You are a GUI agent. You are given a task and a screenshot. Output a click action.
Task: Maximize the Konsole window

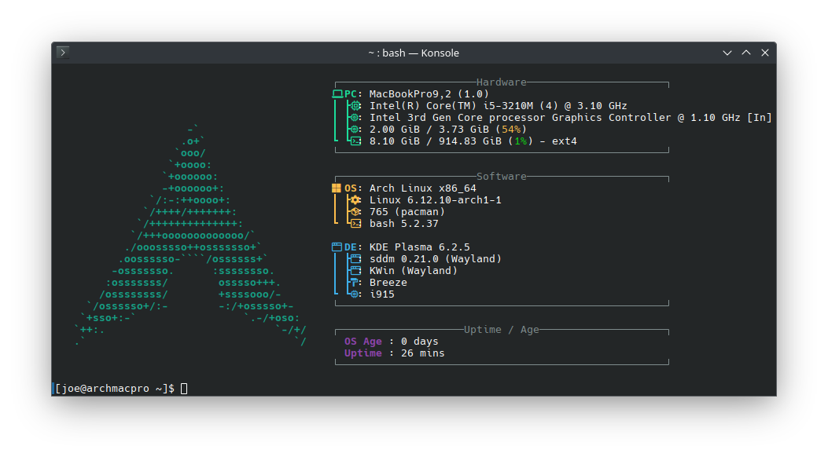(746, 53)
